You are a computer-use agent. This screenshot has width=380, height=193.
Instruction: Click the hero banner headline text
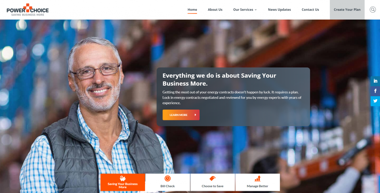coord(219,79)
